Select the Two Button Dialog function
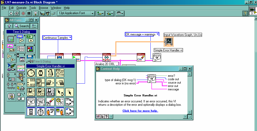 tap(41, 92)
